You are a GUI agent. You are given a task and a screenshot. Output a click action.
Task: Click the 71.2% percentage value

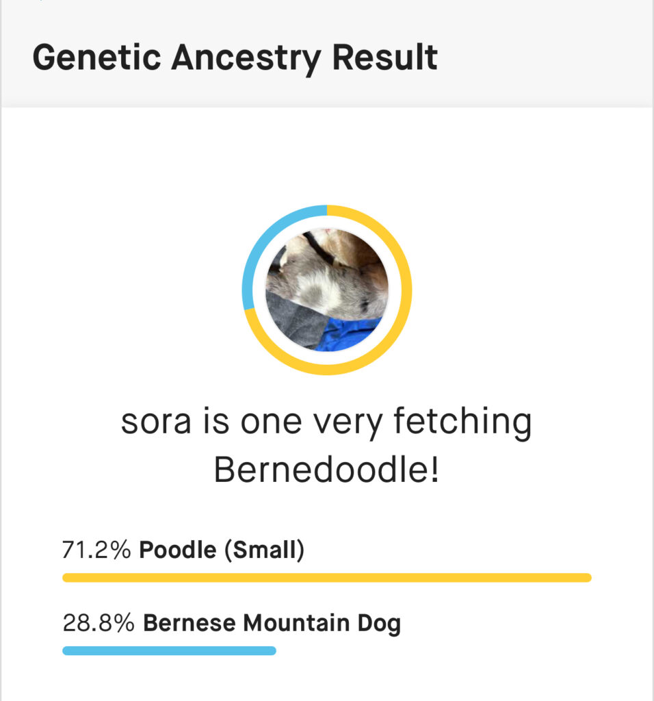[96, 550]
